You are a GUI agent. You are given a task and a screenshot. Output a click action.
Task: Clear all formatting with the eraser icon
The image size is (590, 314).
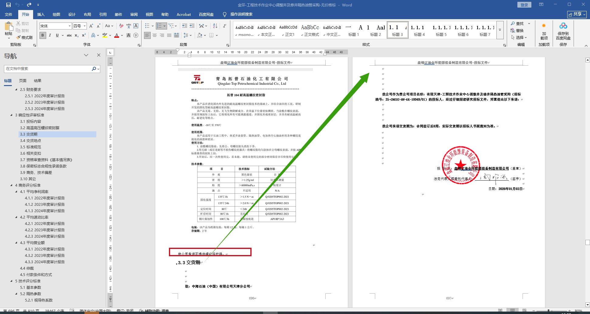coord(121,26)
